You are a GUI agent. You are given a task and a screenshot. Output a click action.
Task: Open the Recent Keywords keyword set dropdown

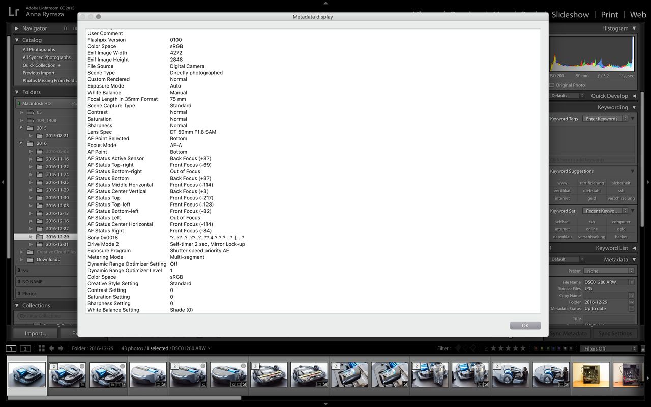pos(605,211)
